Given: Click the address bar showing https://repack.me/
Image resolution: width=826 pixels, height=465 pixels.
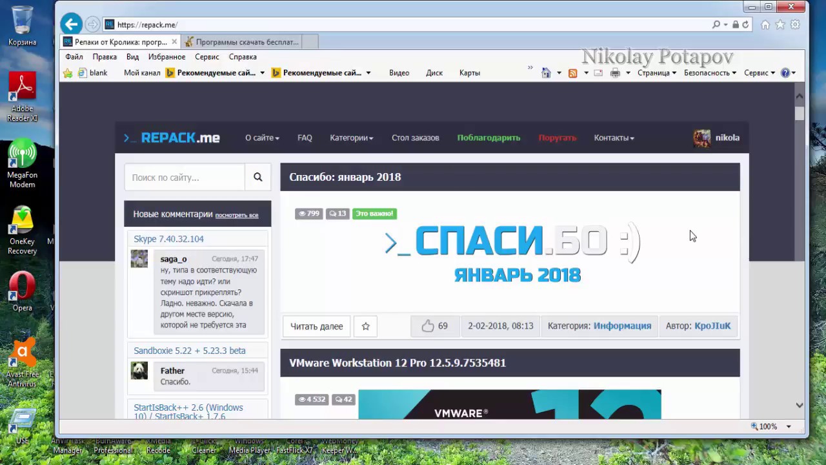Looking at the screenshot, I should coord(407,25).
